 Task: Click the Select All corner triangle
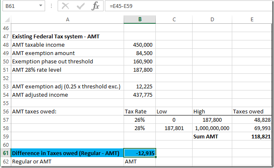click(7, 20)
